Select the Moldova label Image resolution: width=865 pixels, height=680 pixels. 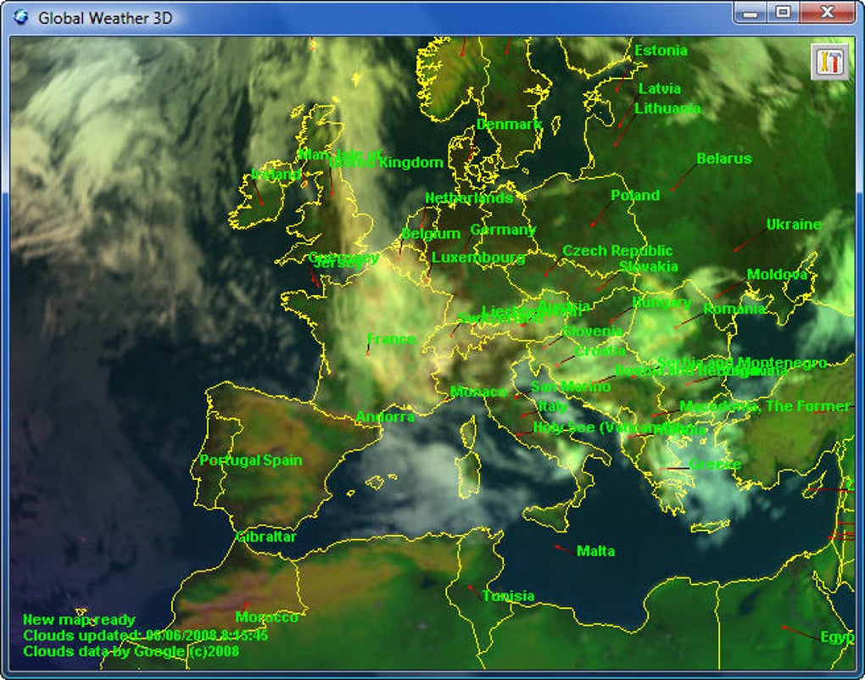tap(777, 275)
